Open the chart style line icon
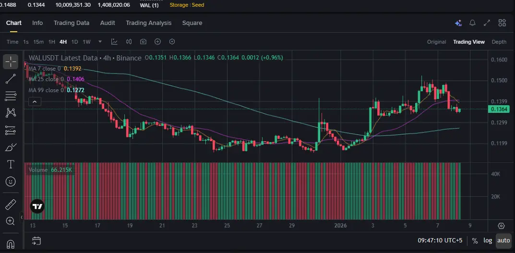515x253 pixels. coord(114,42)
